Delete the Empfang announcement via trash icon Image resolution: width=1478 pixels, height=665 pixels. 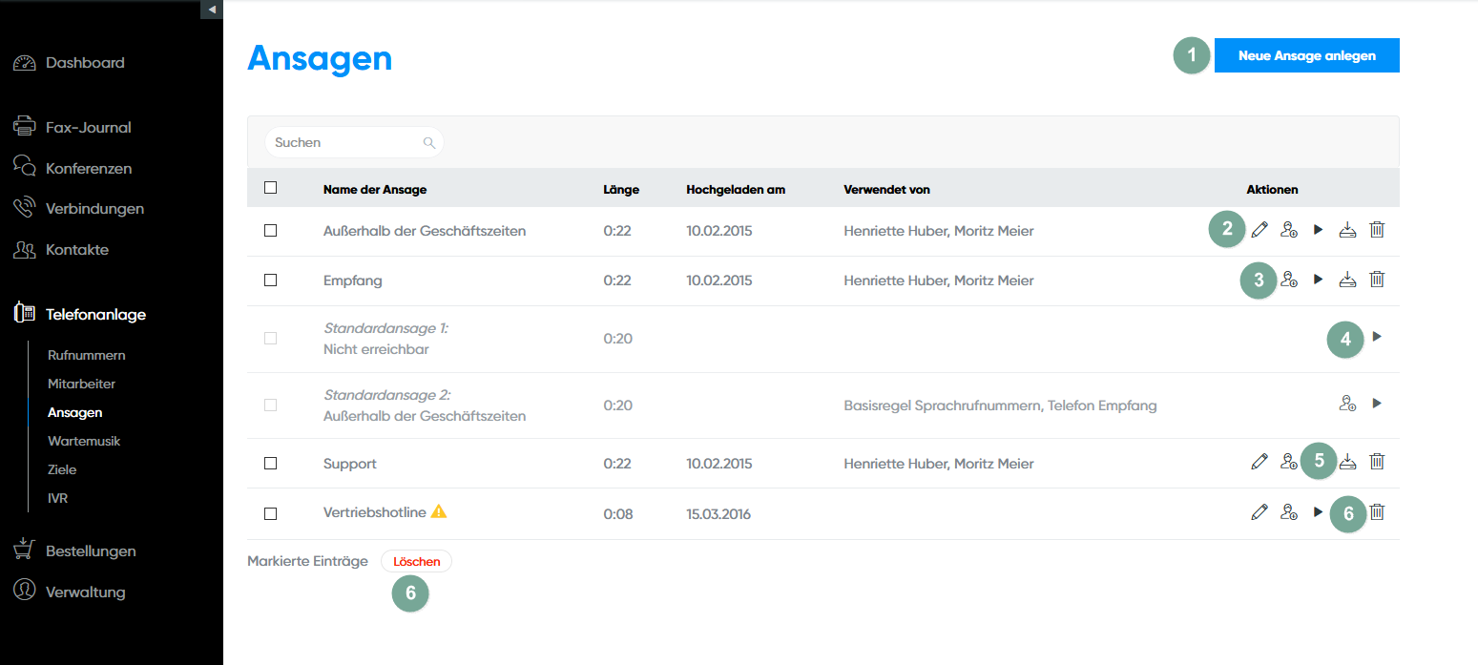point(1377,280)
